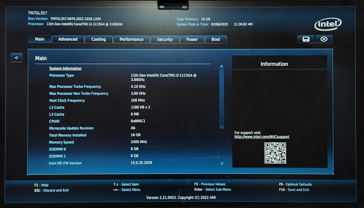364x208 pixels.
Task: Open the Advanced tab
Action: click(x=68, y=40)
